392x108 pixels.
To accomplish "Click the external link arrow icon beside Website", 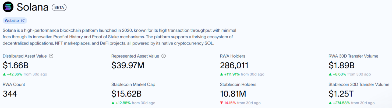I will click(23, 21).
